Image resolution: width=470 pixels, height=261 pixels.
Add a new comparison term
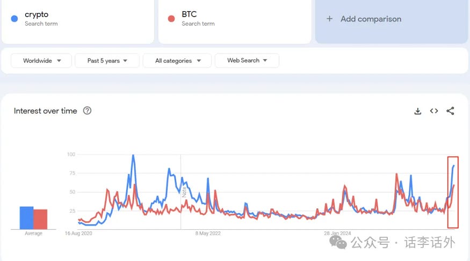[392, 21]
